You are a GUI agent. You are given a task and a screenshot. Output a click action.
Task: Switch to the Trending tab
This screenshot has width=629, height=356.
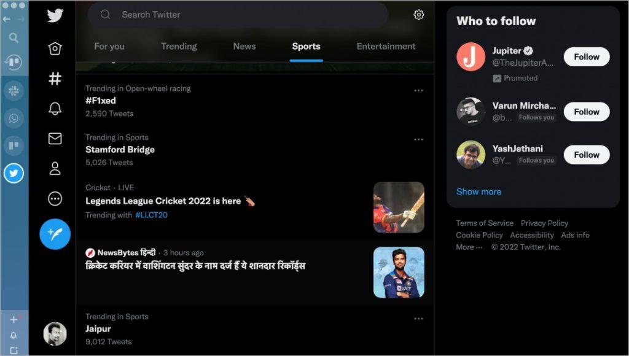(x=179, y=47)
